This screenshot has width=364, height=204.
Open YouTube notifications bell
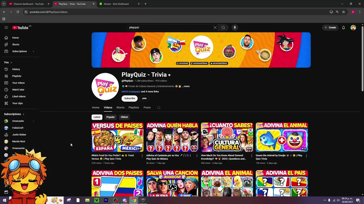(x=344, y=27)
